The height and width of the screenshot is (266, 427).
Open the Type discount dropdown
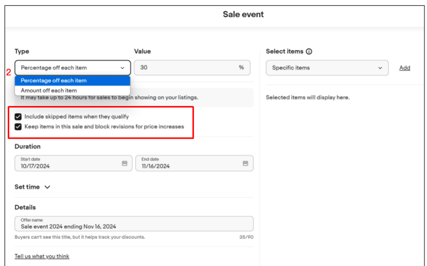click(x=72, y=68)
